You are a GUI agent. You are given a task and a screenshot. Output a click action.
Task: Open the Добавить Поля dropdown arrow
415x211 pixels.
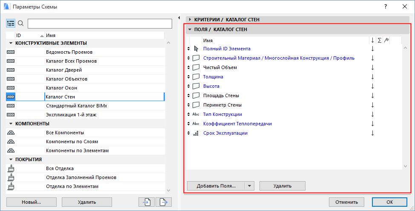coord(250,186)
